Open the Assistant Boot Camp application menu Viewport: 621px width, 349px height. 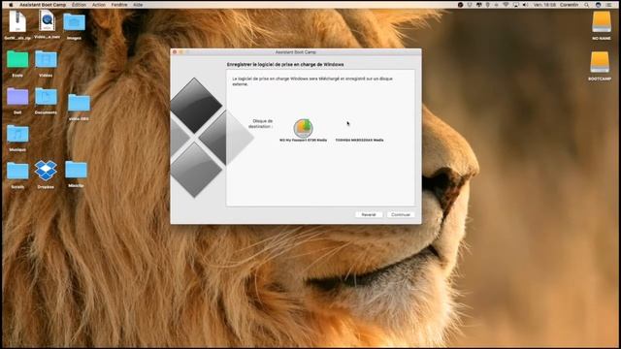[x=43, y=5]
